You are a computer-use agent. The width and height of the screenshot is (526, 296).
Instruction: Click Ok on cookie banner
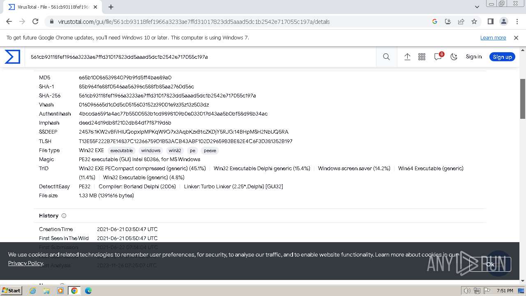click(x=490, y=264)
